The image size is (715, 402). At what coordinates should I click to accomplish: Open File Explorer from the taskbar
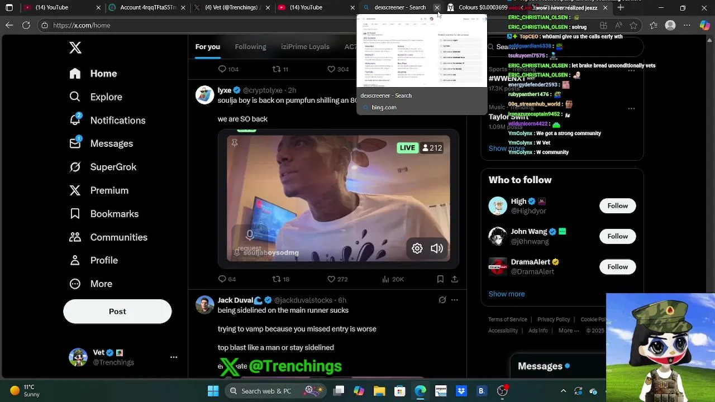click(x=379, y=391)
